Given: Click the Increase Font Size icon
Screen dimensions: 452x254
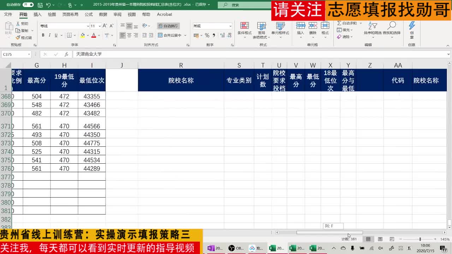Looking at the screenshot, I should (x=105, y=26).
